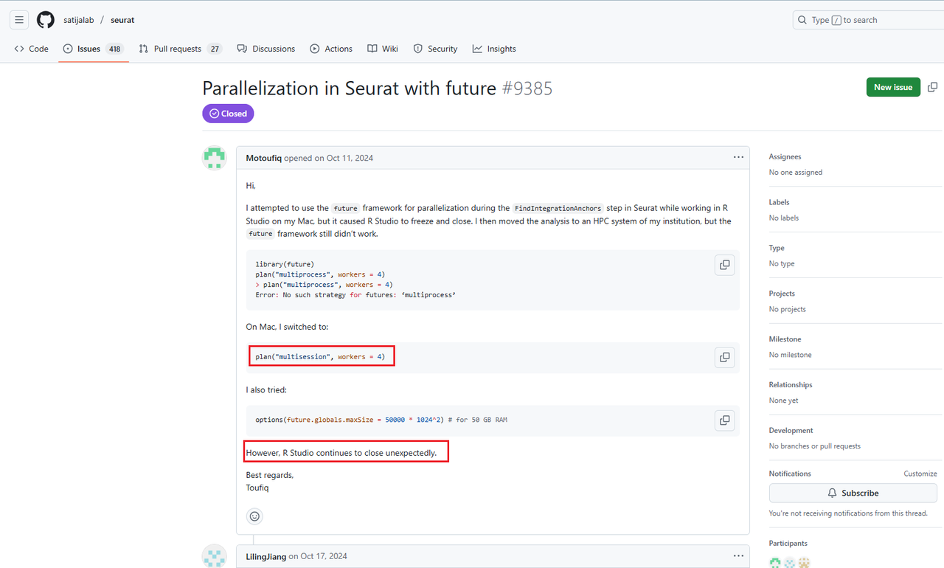Click the New issue button

(x=893, y=86)
